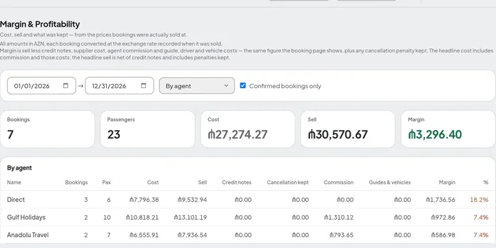The image size is (496, 248).
Task: Click Anadolu Travel margin ₼586.98
Action: tap(443, 235)
